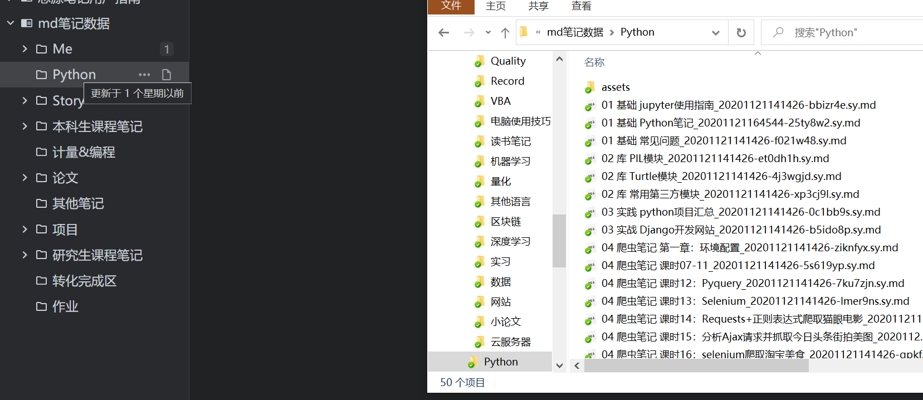Select file 03 实践 python项目汇总
This screenshot has height=400, width=923.
click(x=741, y=212)
